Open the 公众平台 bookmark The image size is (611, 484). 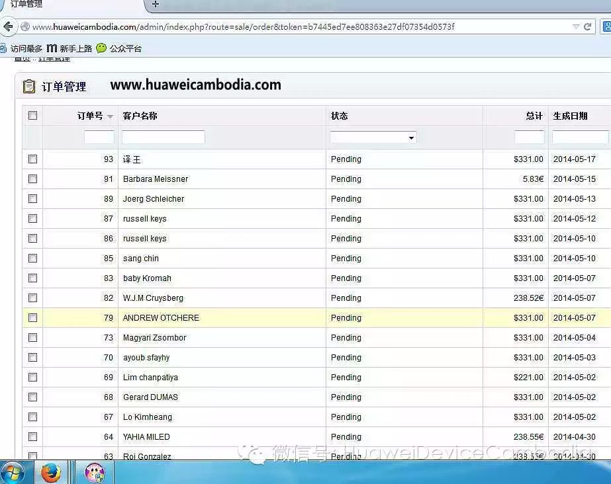119,48
